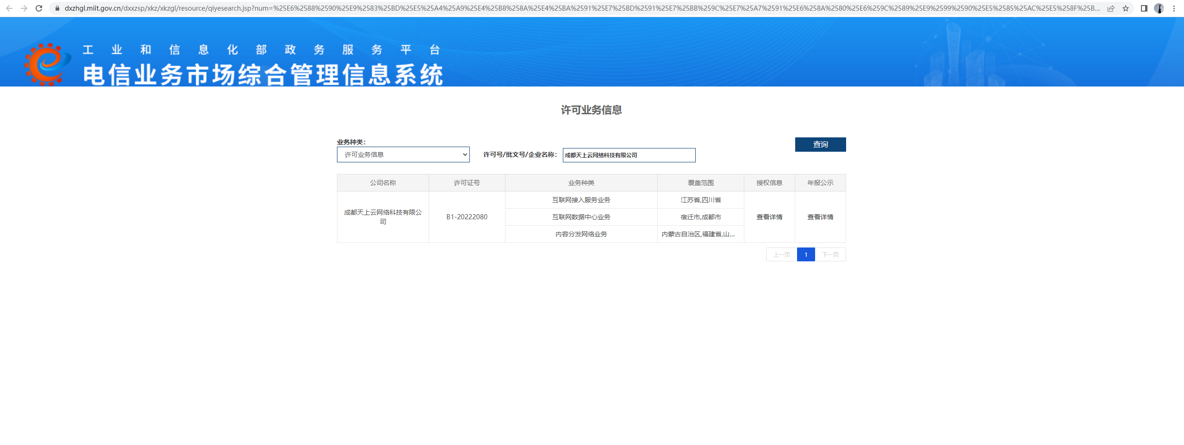The image size is (1184, 445).
Task: Click the 下一页 pagination button
Action: click(830, 254)
